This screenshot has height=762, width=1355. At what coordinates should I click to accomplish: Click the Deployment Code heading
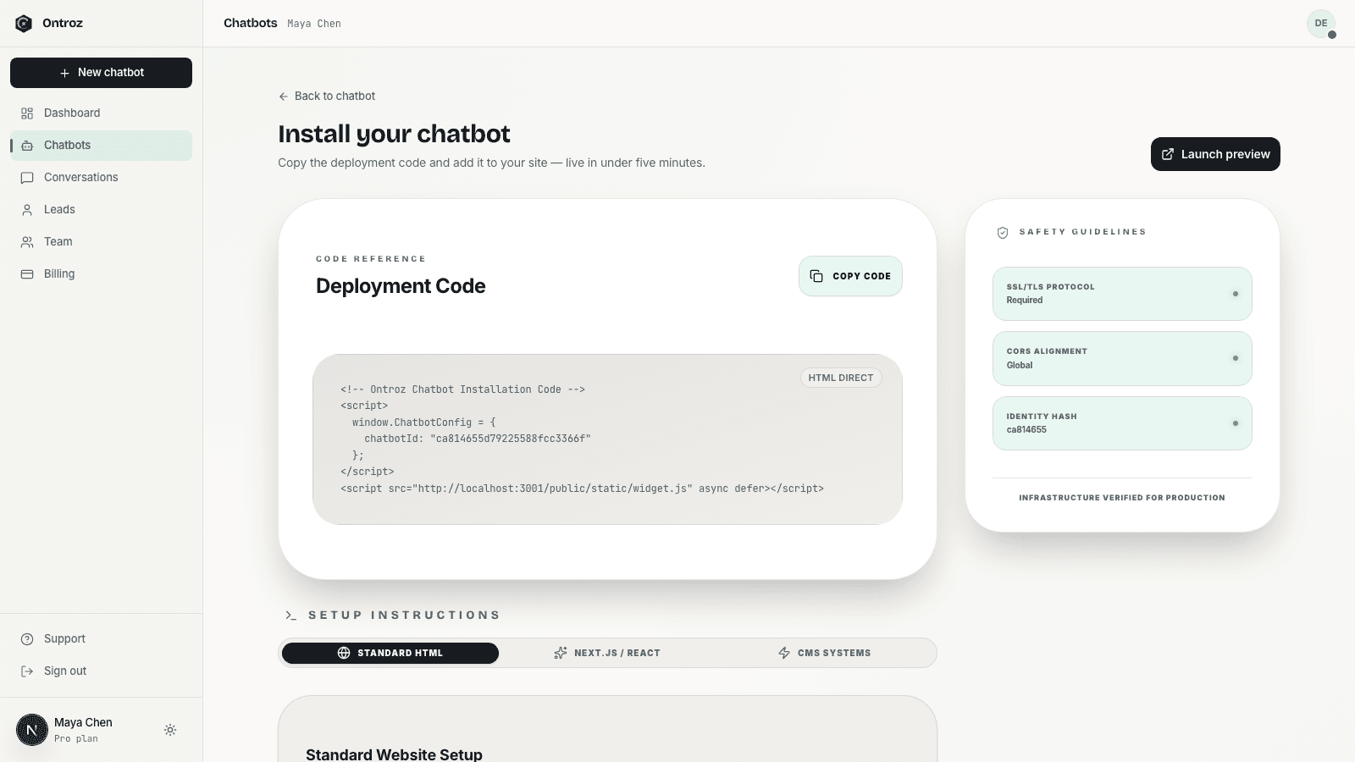pos(401,286)
